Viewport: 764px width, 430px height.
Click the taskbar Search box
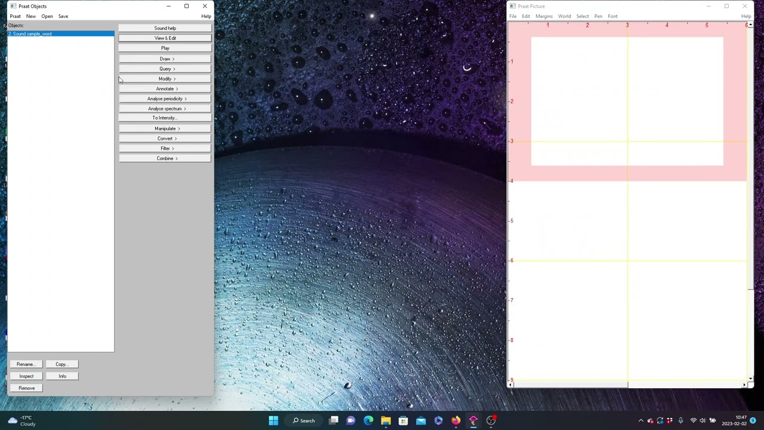point(304,420)
